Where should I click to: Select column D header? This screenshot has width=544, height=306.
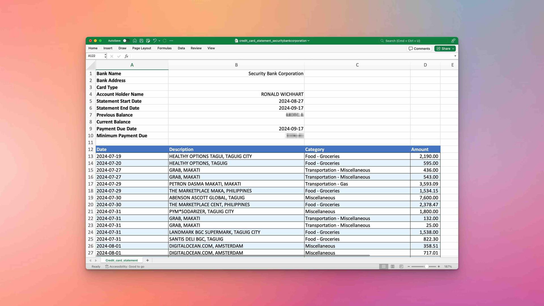pos(425,65)
